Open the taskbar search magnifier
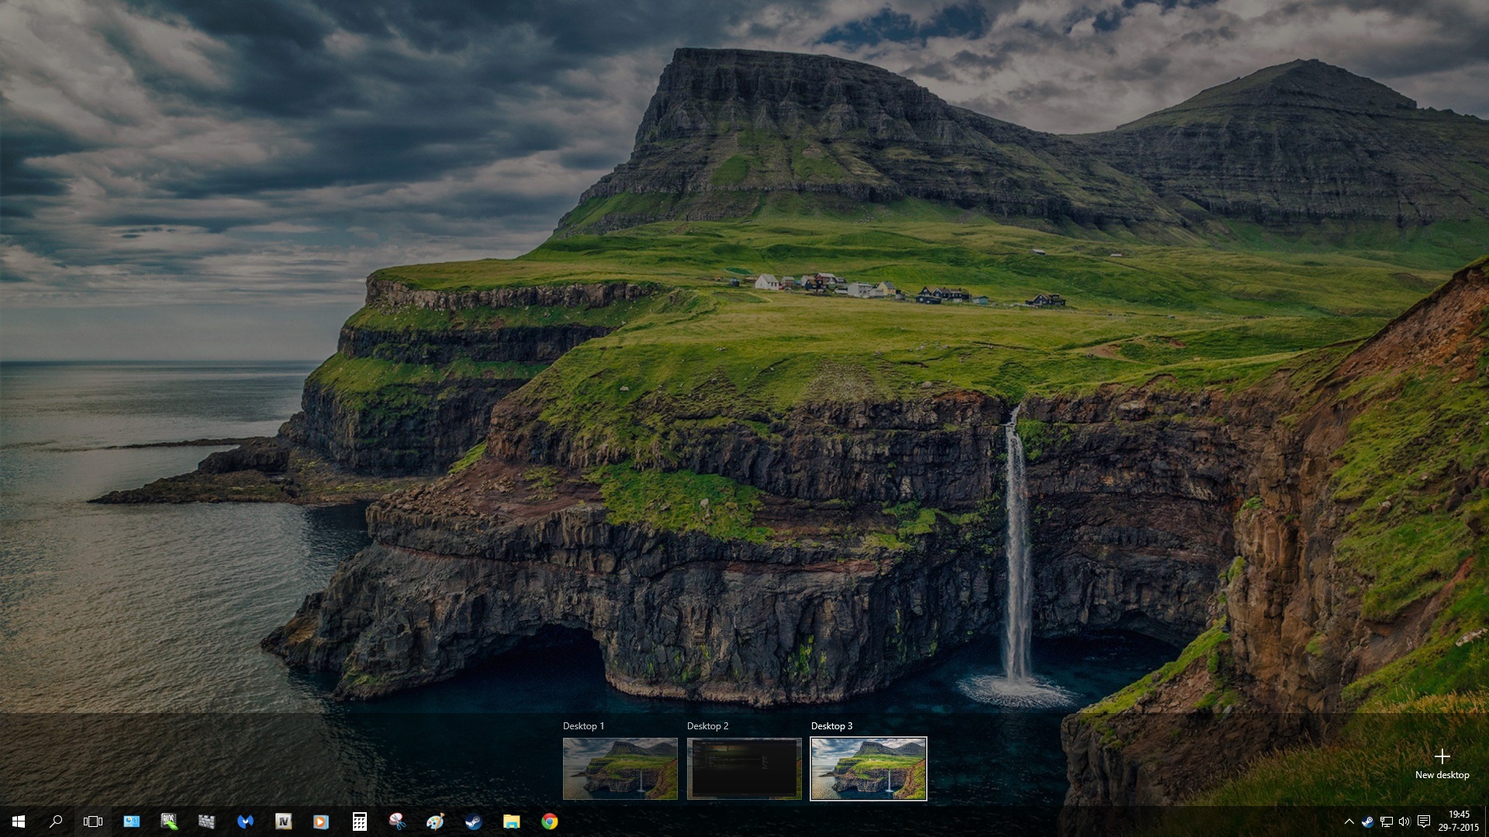The height and width of the screenshot is (837, 1489). (56, 821)
